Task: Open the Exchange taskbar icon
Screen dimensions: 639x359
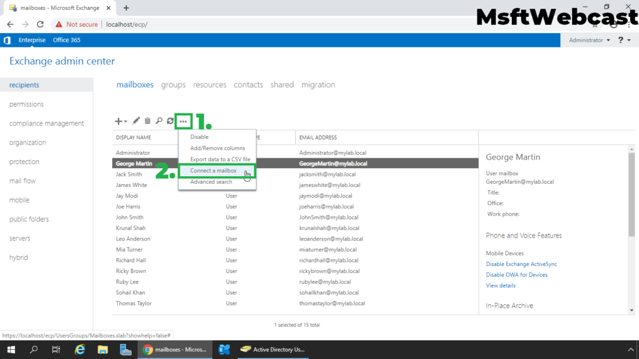Action: pos(224,350)
